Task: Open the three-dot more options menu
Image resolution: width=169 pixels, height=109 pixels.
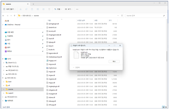Action: (x=77, y=9)
